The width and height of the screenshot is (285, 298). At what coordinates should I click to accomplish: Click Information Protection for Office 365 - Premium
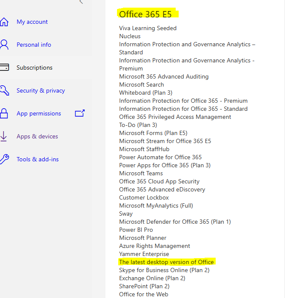[x=183, y=101]
